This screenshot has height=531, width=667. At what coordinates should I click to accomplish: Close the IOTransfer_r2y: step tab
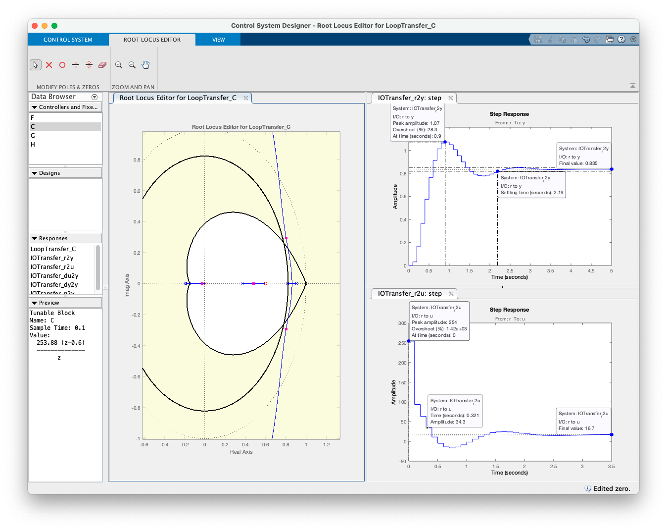tap(451, 98)
